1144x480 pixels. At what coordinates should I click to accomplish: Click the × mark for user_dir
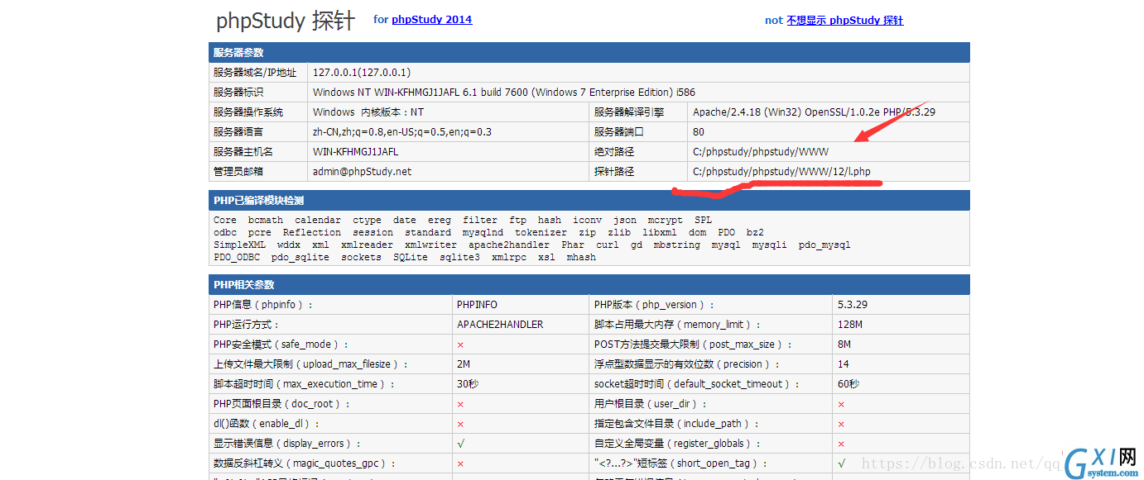click(841, 404)
